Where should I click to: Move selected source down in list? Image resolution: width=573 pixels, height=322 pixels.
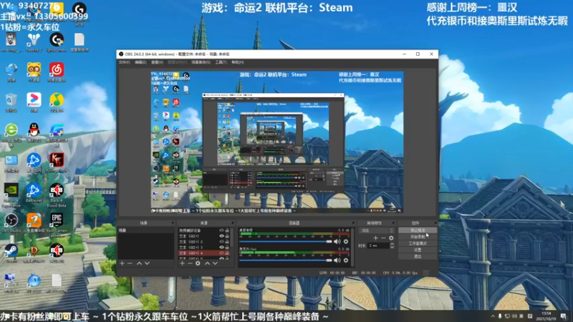pyautogui.click(x=216, y=263)
